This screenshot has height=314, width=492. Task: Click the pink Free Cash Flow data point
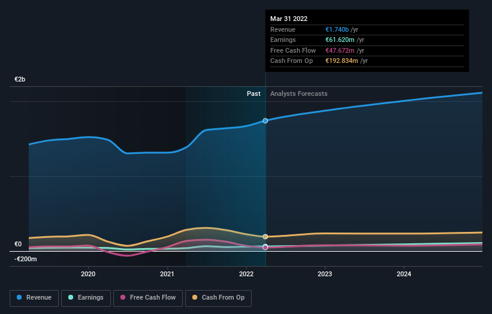265,247
